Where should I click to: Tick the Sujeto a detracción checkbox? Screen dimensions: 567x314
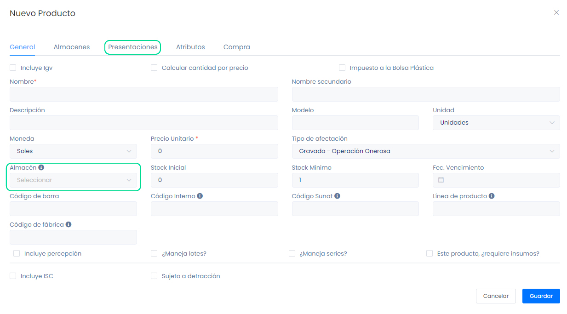[x=154, y=276]
